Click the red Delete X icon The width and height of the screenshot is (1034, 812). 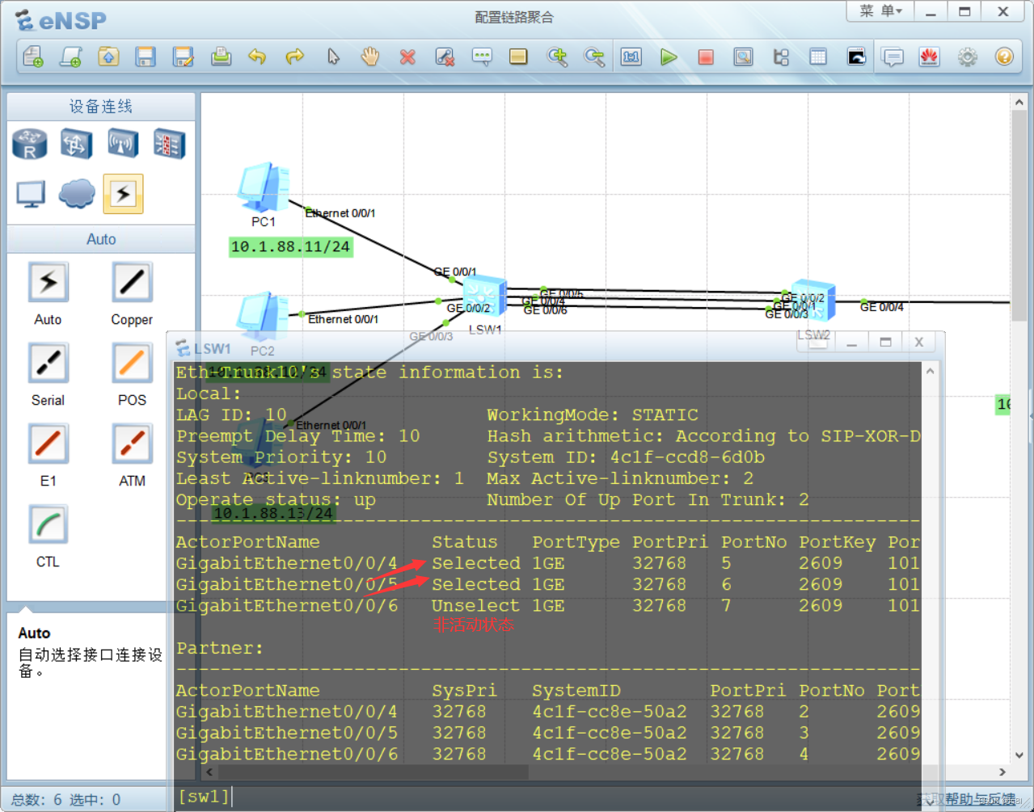[407, 57]
